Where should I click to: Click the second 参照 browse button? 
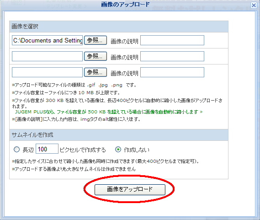pyautogui.click(x=96, y=56)
